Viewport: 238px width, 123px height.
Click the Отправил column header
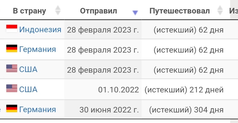[99, 11]
